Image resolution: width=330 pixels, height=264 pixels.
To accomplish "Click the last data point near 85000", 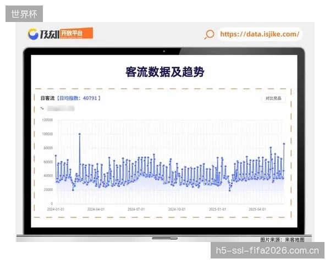I will coord(284,144).
